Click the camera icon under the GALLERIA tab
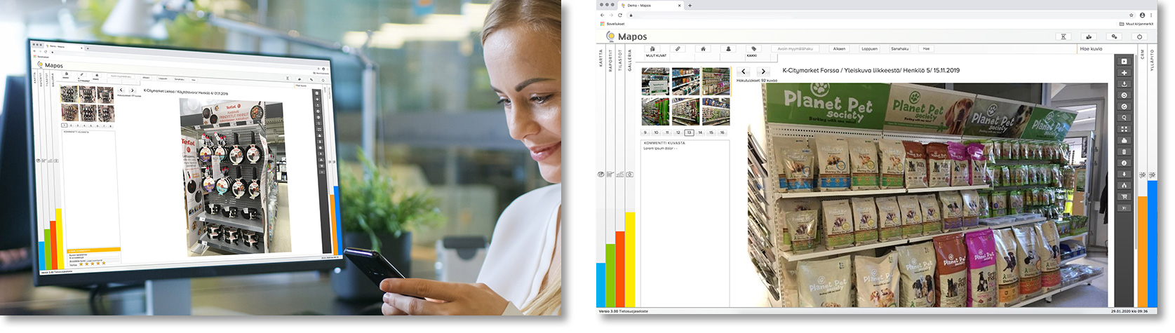 click(x=629, y=175)
